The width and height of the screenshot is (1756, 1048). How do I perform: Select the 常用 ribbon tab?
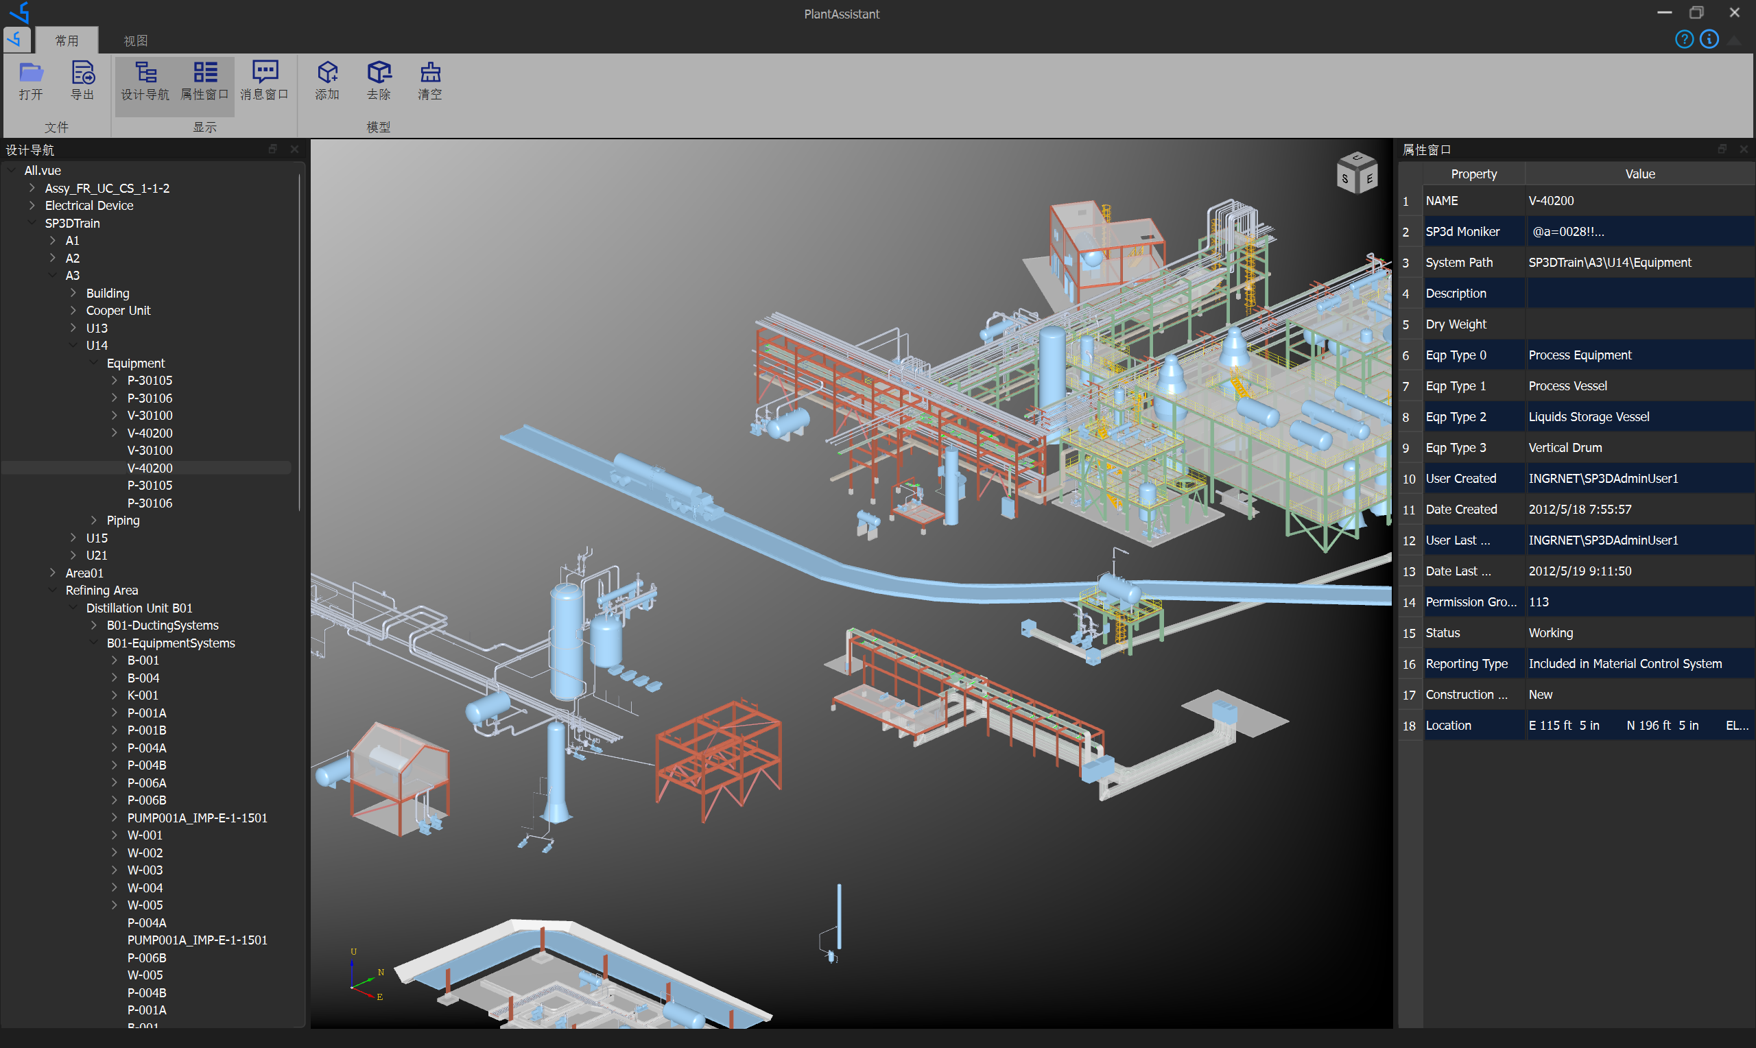(67, 41)
